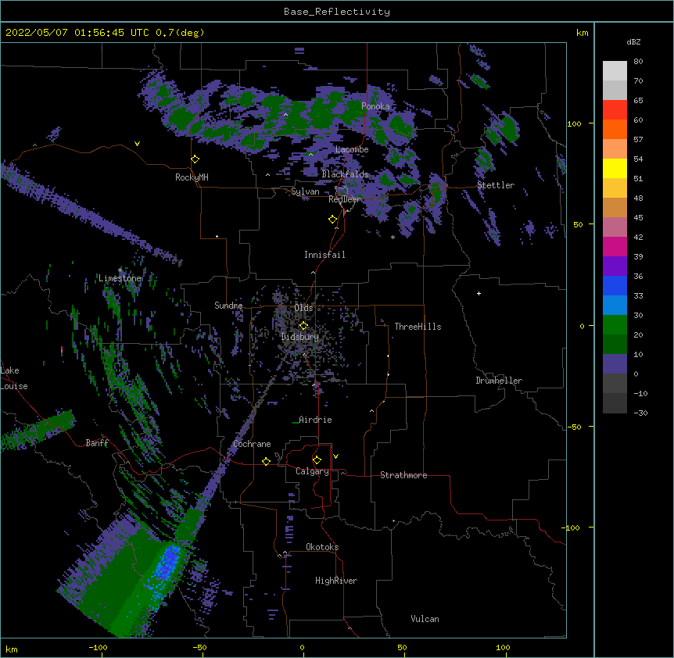Select the Innisfail city label
The image size is (674, 658).
tap(324, 255)
